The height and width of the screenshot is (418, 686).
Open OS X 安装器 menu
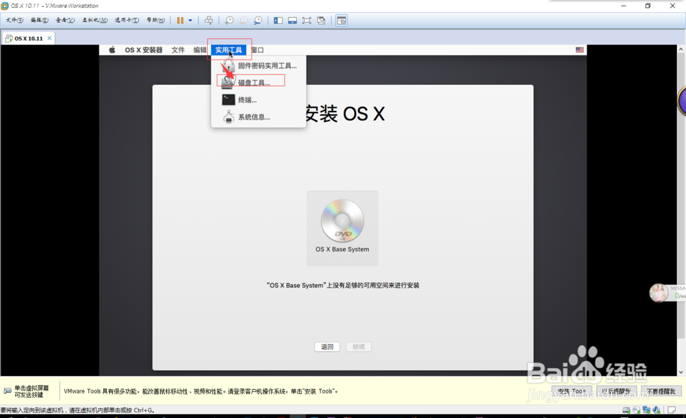[x=143, y=50]
